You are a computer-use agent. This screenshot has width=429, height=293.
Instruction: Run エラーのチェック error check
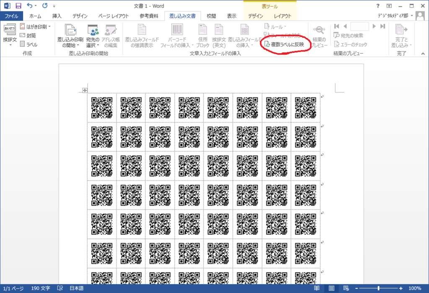click(351, 44)
